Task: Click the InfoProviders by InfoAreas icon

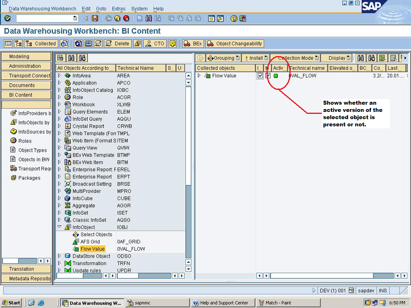Action: (13, 113)
